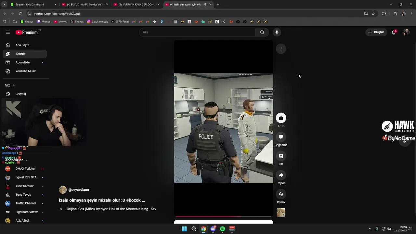Open the Orijinal Ses sound link
Viewport: 416px width, 234px height.
click(x=111, y=209)
